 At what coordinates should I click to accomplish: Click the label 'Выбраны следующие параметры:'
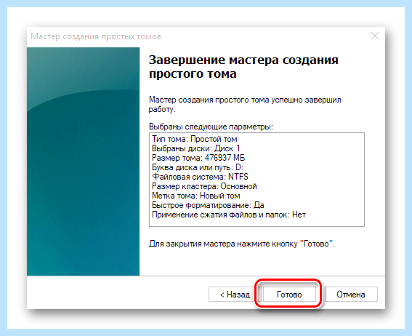coord(211,127)
